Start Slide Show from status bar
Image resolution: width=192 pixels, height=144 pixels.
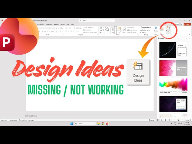(169, 120)
